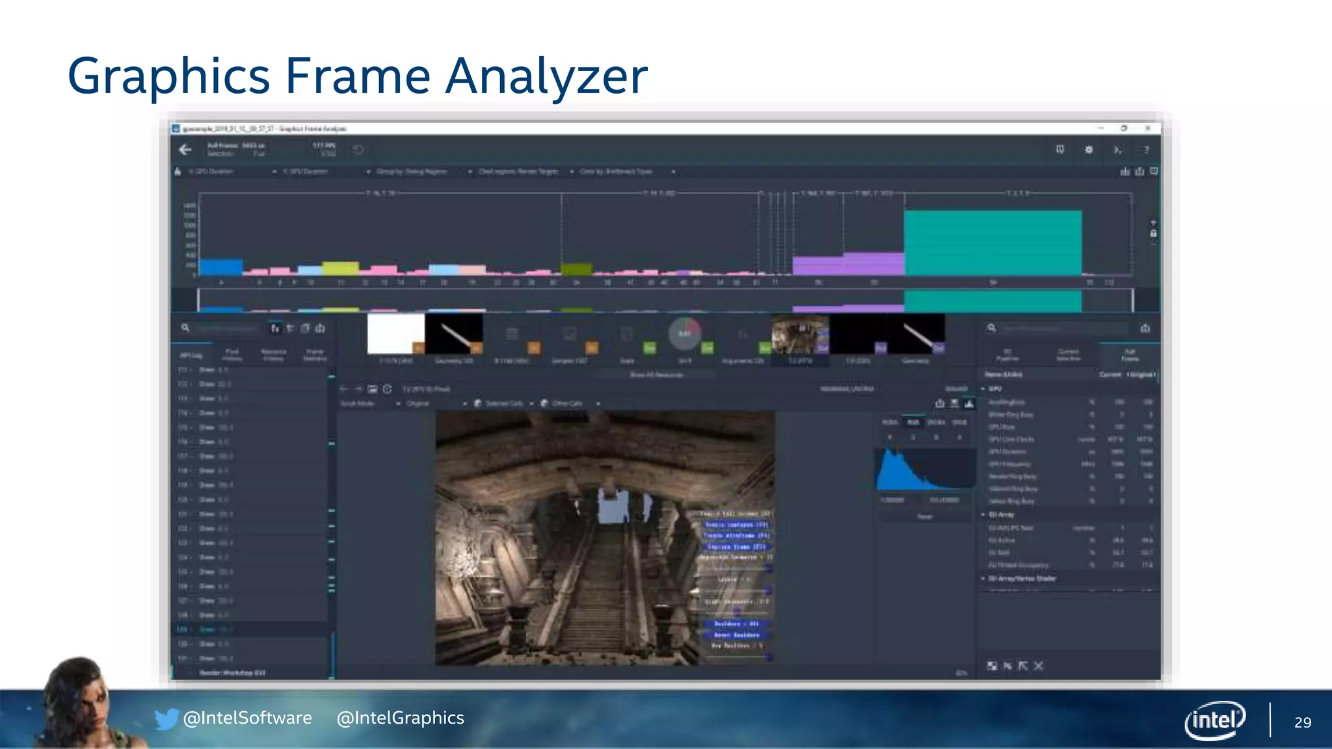Viewport: 1332px width, 749px height.
Task: Go to next resource with forward arrow
Action: pyautogui.click(x=358, y=389)
